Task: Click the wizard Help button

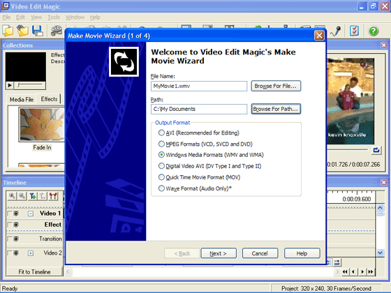Action: [302, 253]
